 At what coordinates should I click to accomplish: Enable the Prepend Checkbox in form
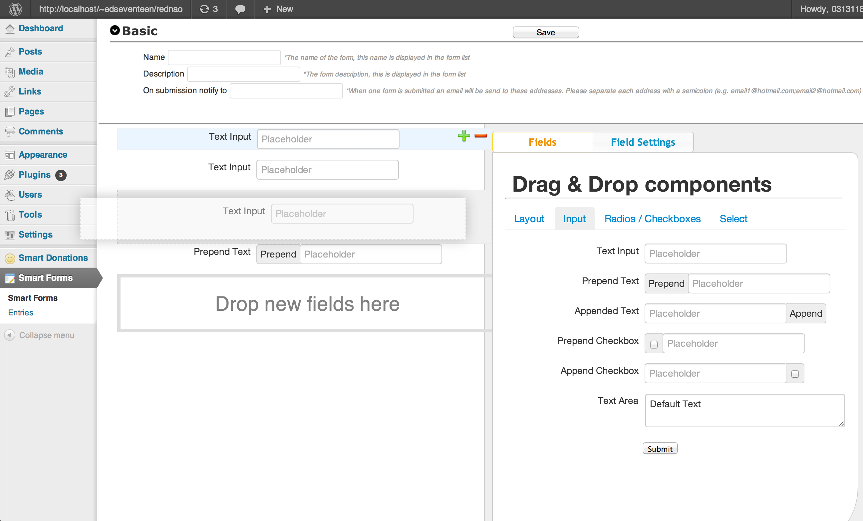click(654, 344)
